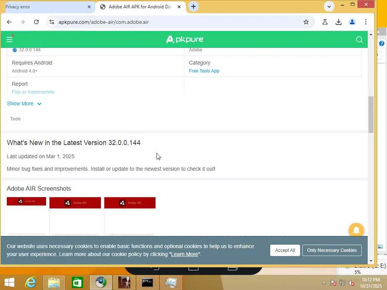This screenshot has width=387, height=290.
Task: Close the Adobe AIR APK tab
Action: pyautogui.click(x=179, y=7)
